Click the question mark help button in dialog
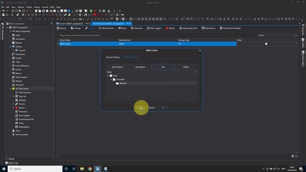 click(x=163, y=107)
